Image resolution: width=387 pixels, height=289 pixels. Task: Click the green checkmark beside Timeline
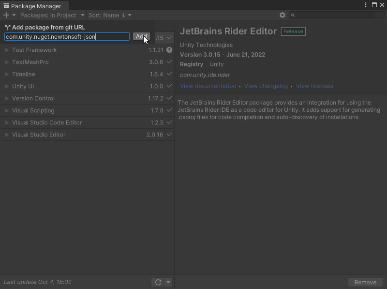pyautogui.click(x=169, y=74)
